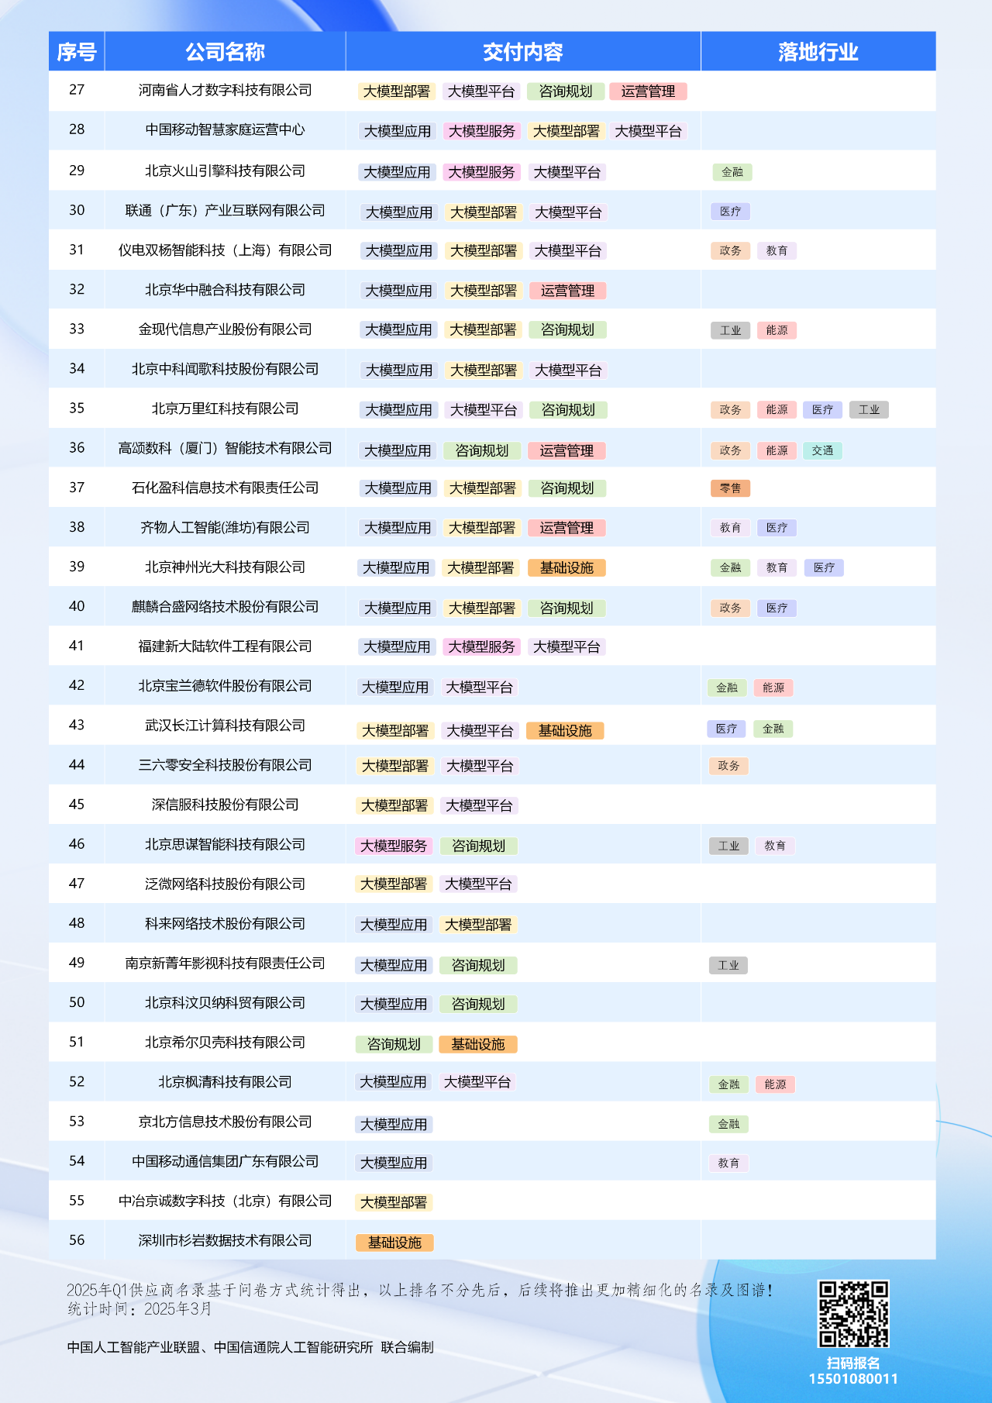The height and width of the screenshot is (1403, 992).
Task: Click the 序号 column header
Action: point(77,52)
